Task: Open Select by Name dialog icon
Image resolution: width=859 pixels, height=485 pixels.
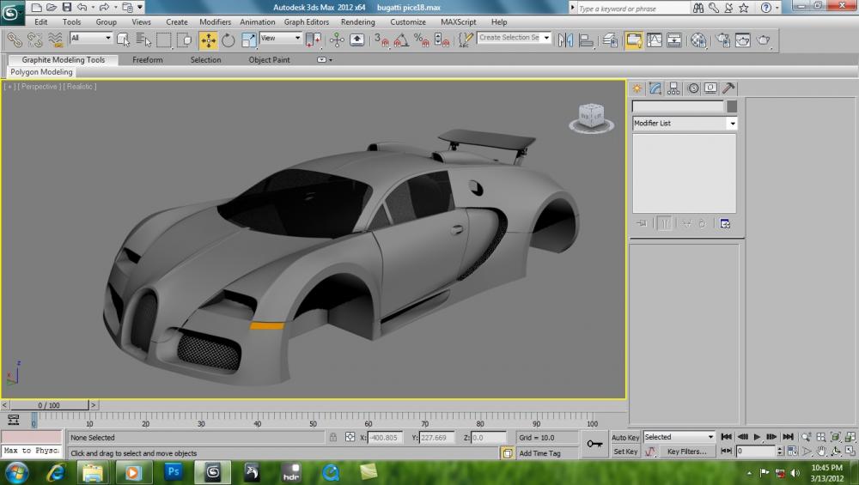Action: point(143,40)
